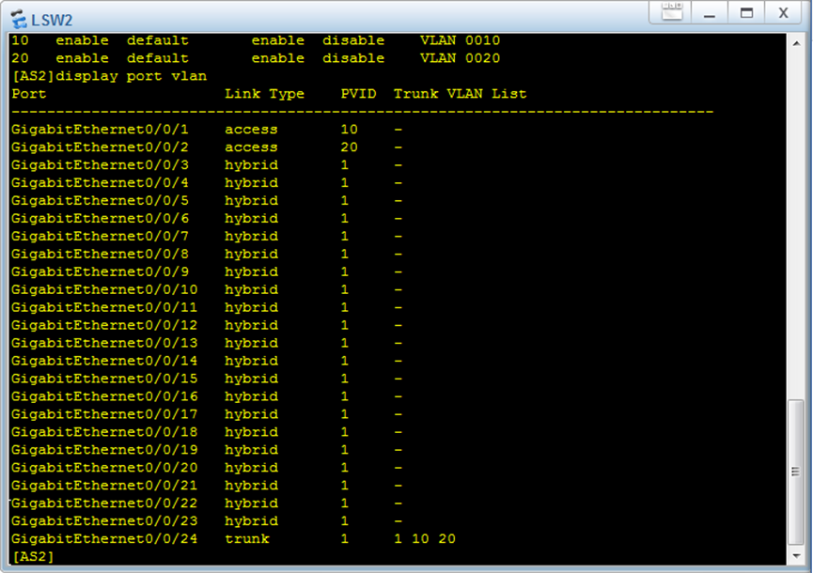Close the LSW2 terminal window

(x=783, y=12)
